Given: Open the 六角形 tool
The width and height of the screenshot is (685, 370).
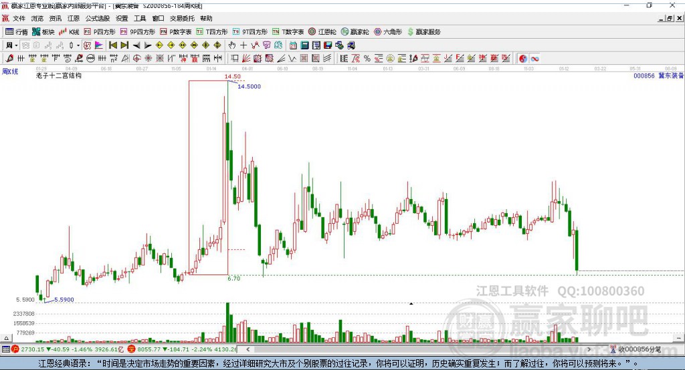Looking at the screenshot, I should [388, 32].
